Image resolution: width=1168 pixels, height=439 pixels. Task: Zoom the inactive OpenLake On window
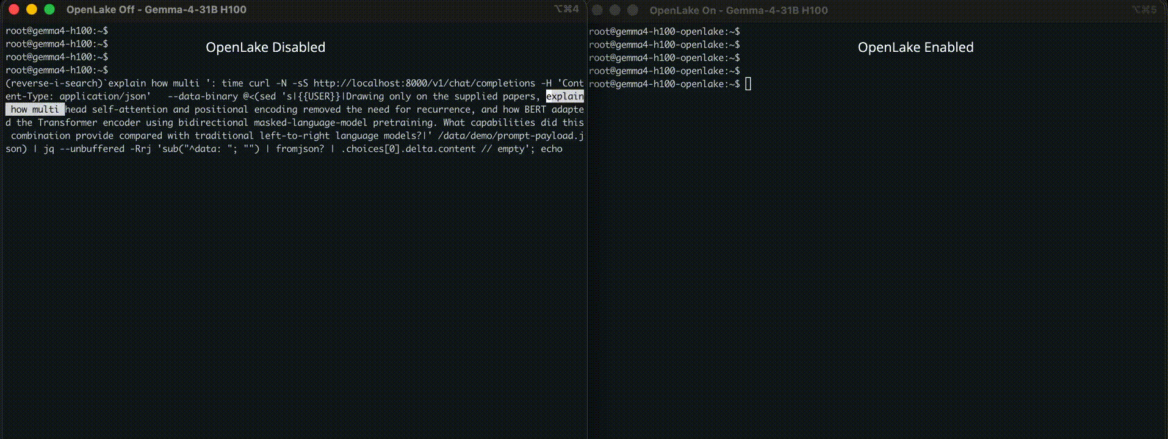[633, 10]
